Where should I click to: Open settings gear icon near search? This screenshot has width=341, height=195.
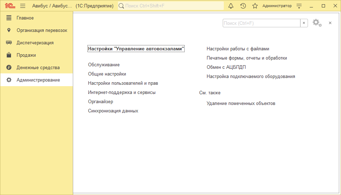(316, 23)
